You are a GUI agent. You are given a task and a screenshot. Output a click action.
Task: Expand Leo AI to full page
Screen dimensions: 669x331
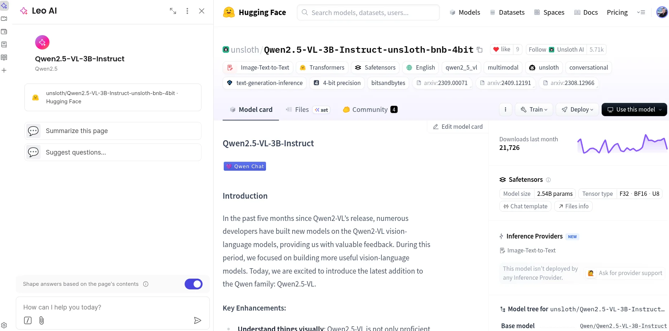tap(173, 11)
